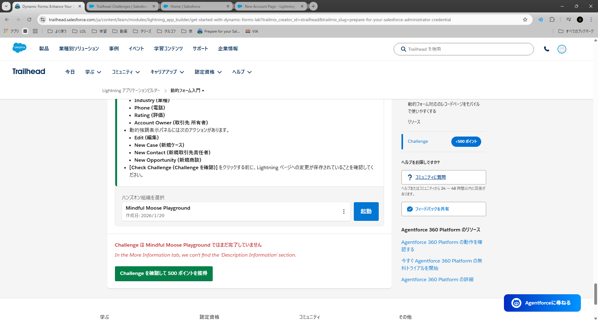Expand the 認定資格 dropdown menu
This screenshot has height=321, width=598.
coord(208,72)
